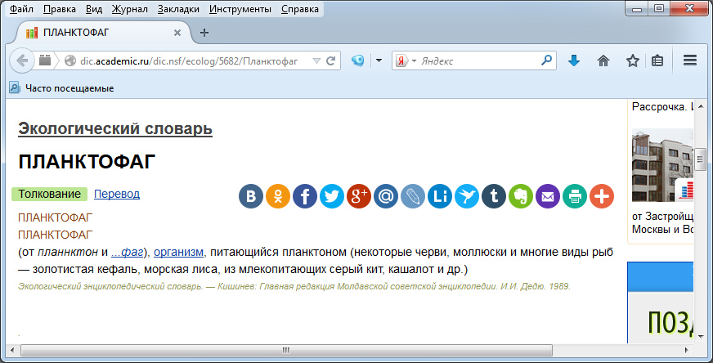The width and height of the screenshot is (713, 363).
Task: Open the Инструменты menu
Action: (240, 10)
